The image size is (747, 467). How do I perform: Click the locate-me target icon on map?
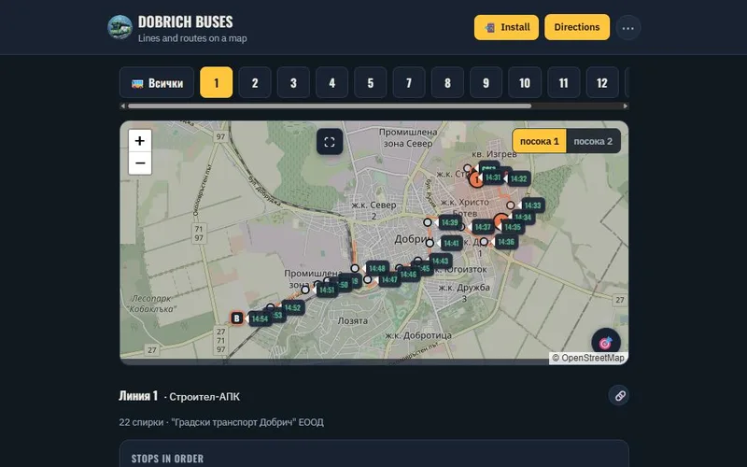pos(605,342)
